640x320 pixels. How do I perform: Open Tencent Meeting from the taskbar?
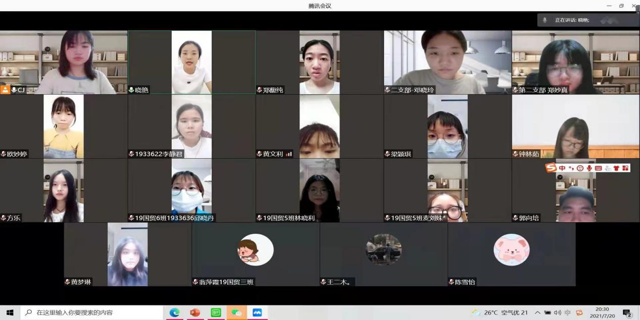[x=257, y=312]
